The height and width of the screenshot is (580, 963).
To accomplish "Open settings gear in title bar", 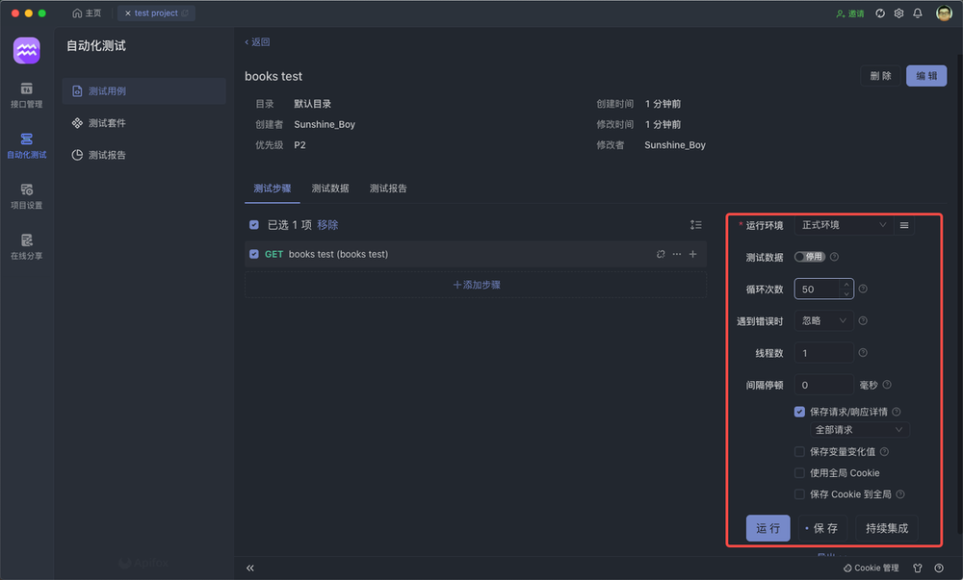I will 898,13.
